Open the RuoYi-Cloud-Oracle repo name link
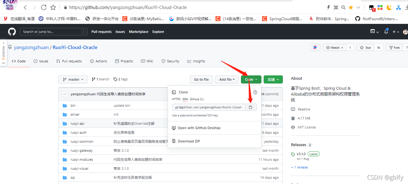This screenshot has width=408, height=184. tap(75, 47)
